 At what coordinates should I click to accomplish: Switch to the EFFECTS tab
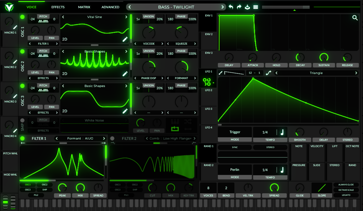pos(58,7)
